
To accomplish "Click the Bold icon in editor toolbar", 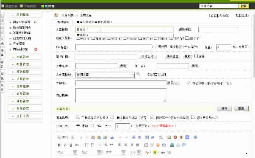I will tap(59, 145).
